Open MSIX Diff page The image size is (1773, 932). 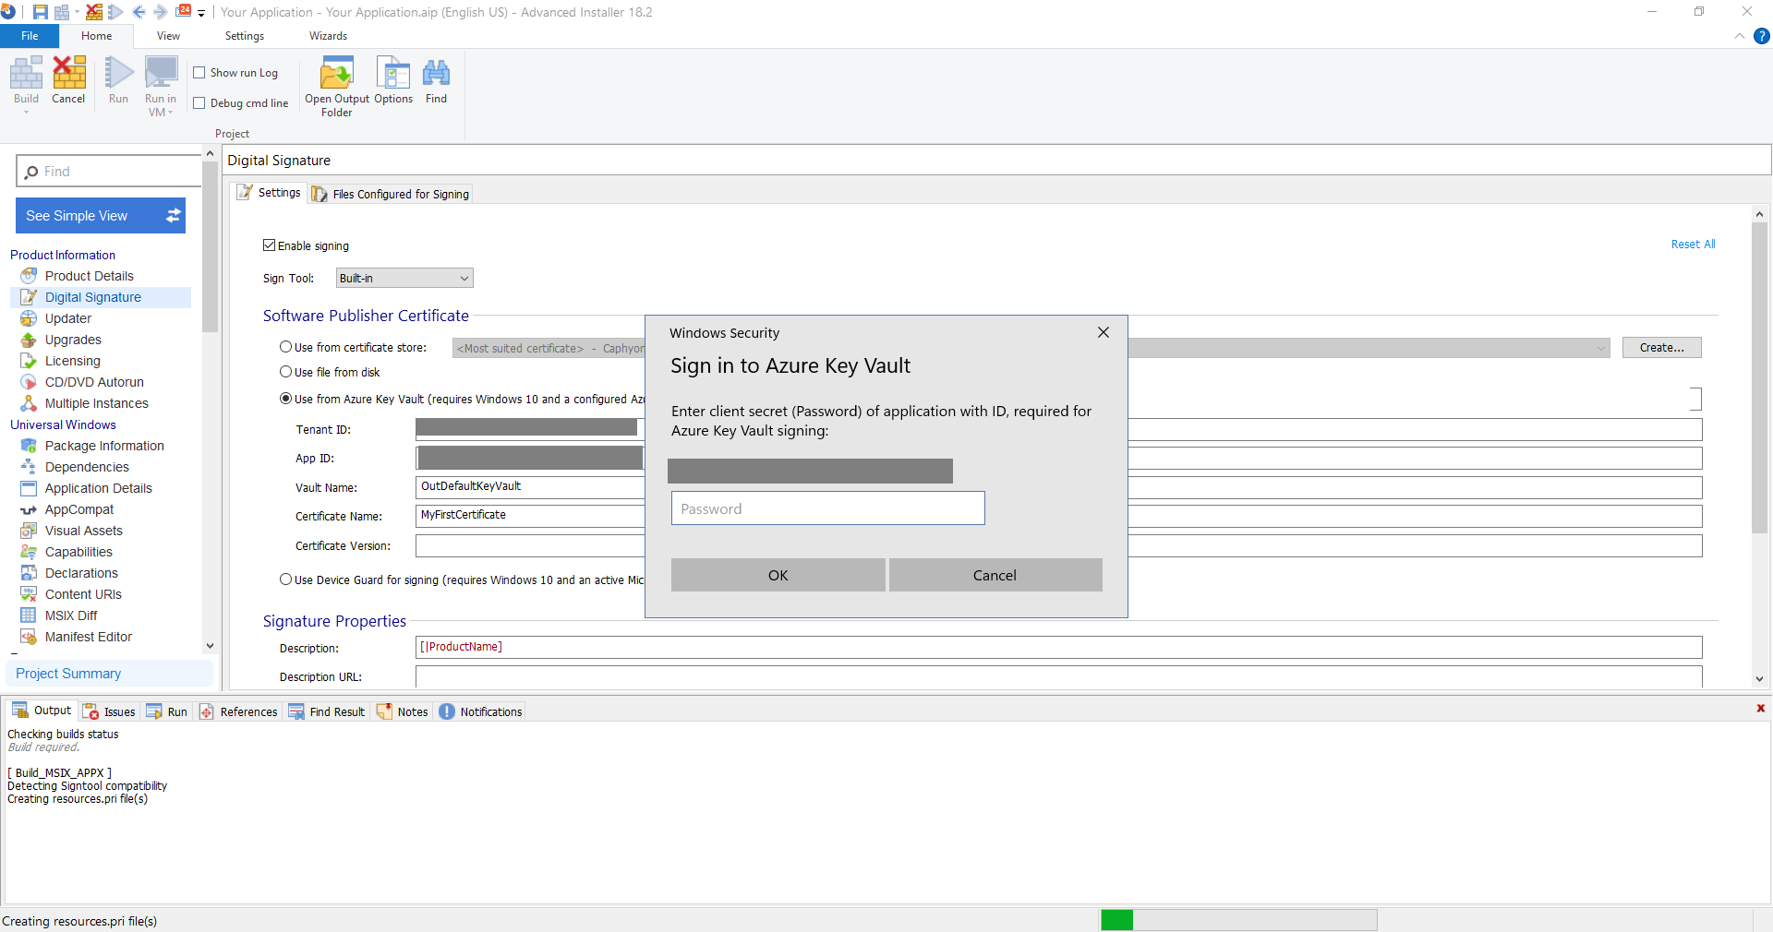pyautogui.click(x=71, y=615)
